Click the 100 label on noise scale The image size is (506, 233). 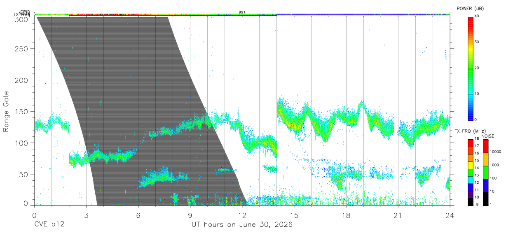(x=493, y=178)
